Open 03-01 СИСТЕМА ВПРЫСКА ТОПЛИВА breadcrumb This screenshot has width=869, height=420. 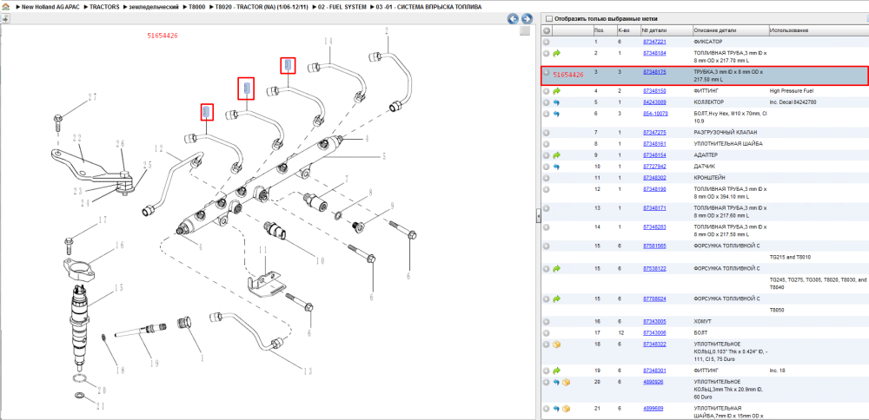(x=428, y=7)
